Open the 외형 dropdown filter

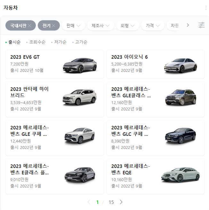[128, 25]
